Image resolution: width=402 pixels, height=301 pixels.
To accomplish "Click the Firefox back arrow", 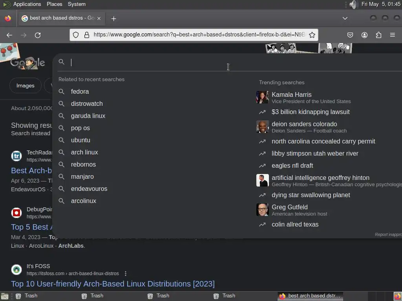I will (9, 35).
